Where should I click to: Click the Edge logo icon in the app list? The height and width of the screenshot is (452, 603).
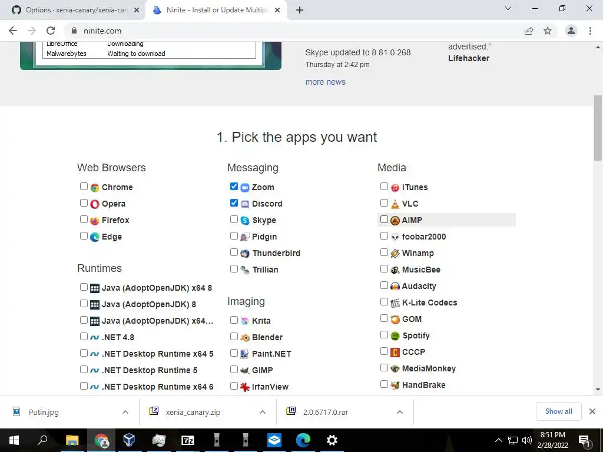pyautogui.click(x=95, y=237)
